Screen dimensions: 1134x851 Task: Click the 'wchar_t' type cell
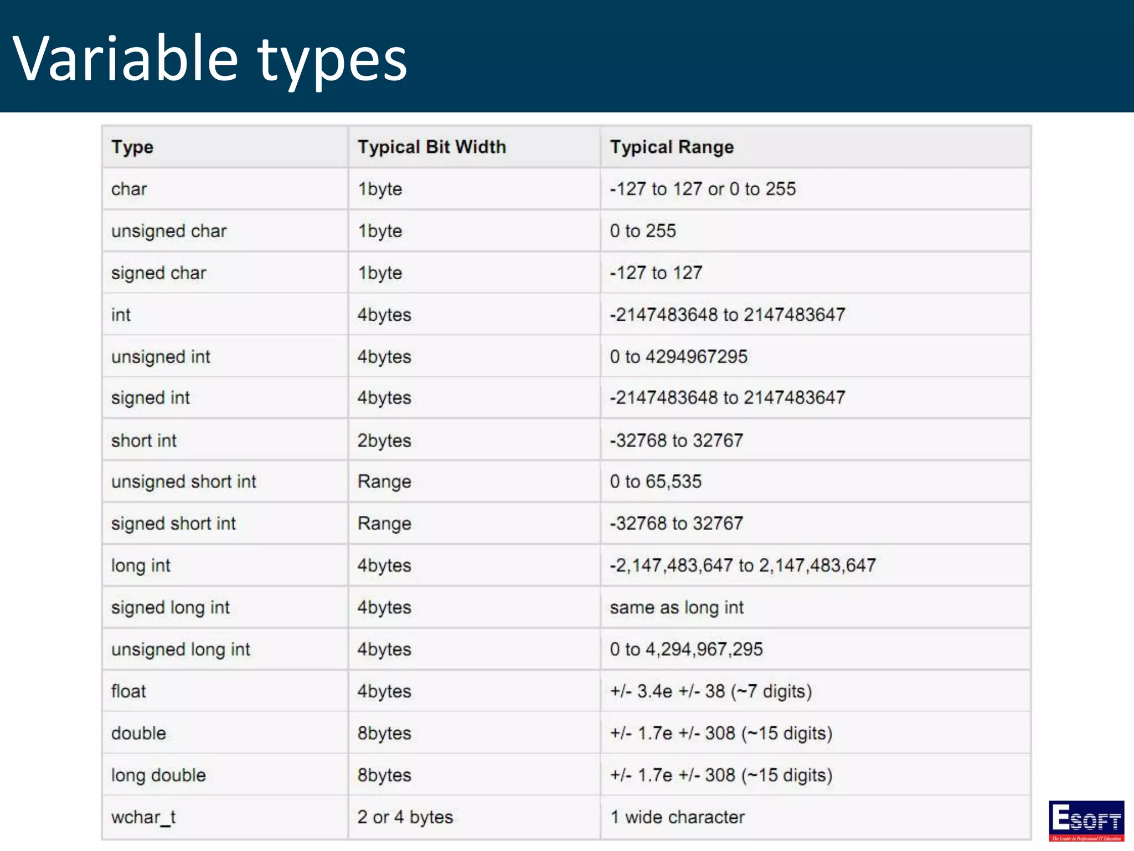click(143, 817)
